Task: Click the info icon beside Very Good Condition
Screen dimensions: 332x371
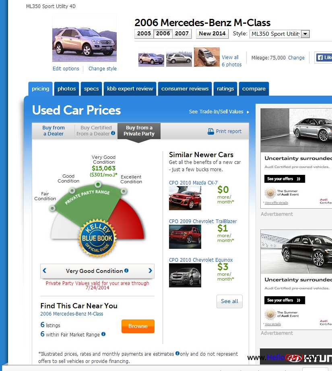Action: 126,271
